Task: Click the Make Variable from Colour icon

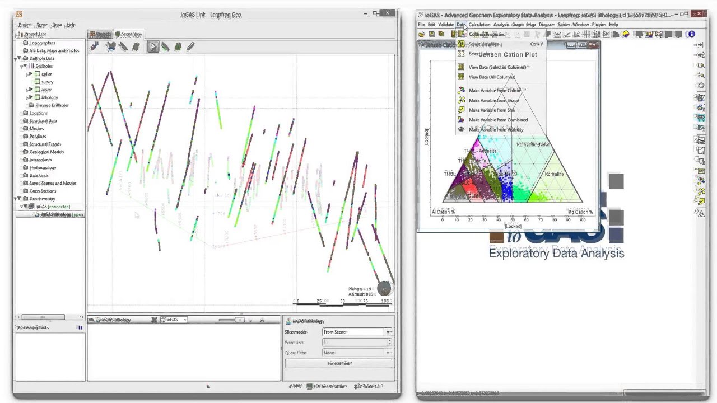Action: pos(461,90)
